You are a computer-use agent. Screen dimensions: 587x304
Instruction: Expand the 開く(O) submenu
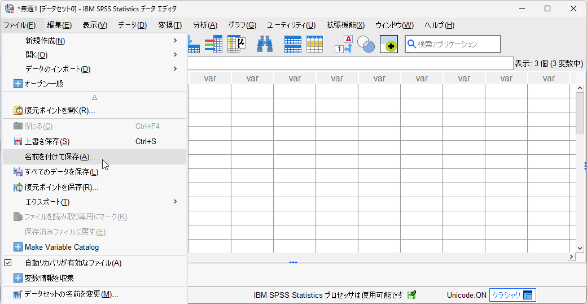click(x=94, y=55)
